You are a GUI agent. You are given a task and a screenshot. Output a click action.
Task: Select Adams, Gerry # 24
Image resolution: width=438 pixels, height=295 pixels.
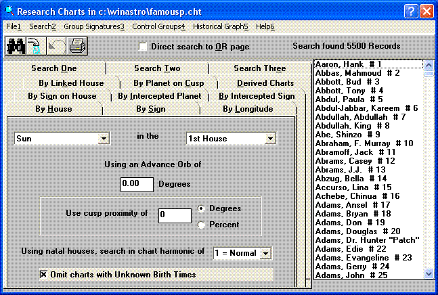368,267
